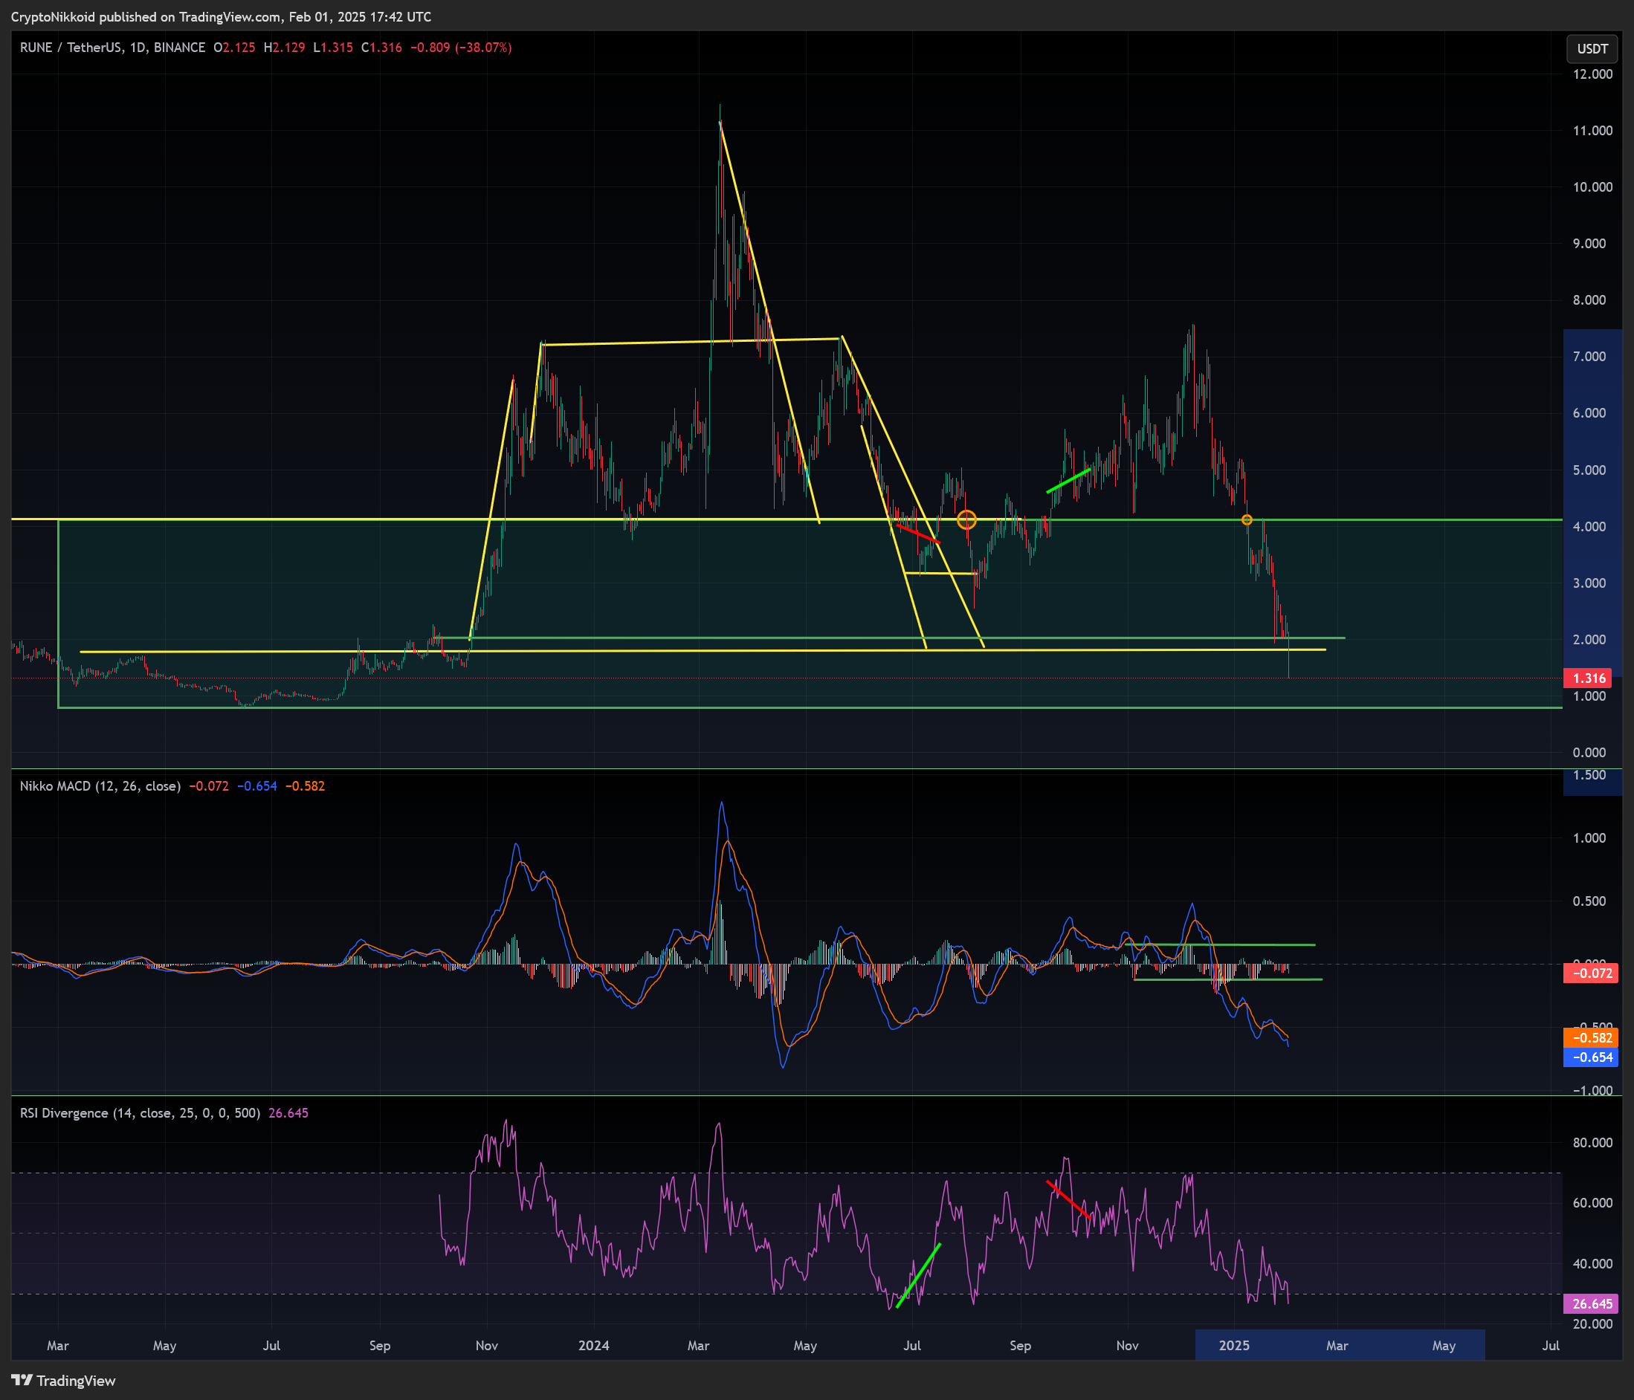Click the -0.072 MACD histogram value label
Screen dimensions: 1634x1400
1591,973
